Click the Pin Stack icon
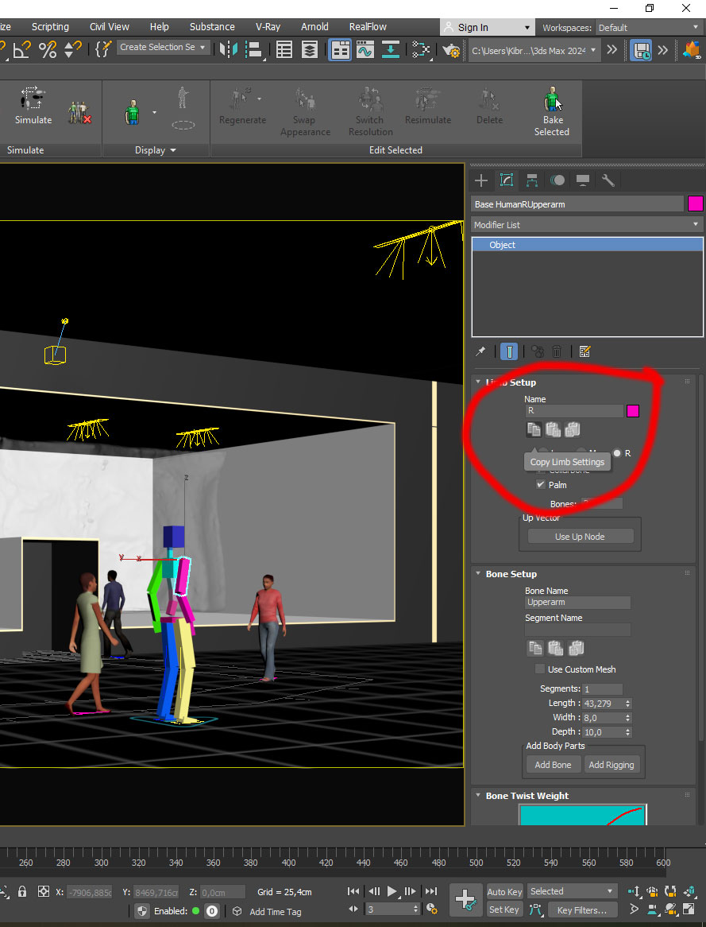Screen dimensions: 706x927 (480, 351)
